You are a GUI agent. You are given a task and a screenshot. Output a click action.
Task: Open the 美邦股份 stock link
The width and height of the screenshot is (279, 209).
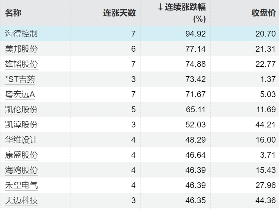click(x=21, y=49)
